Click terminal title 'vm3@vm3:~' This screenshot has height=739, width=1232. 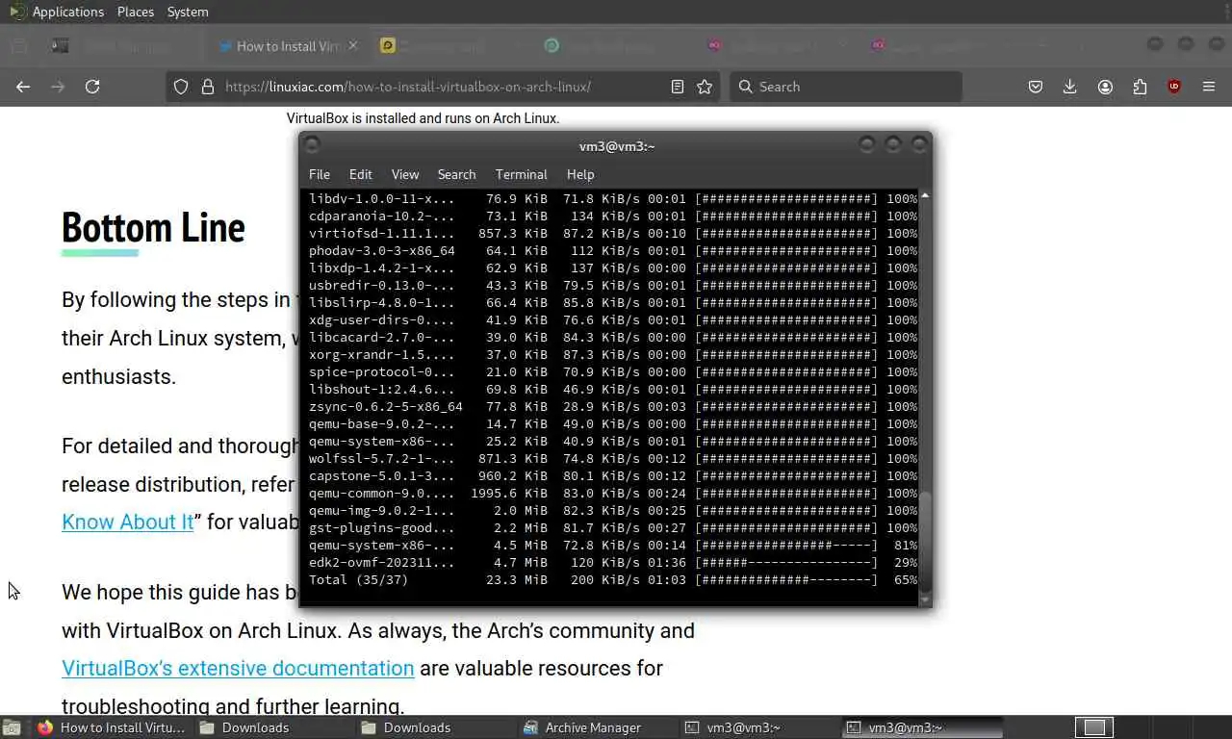click(x=617, y=146)
